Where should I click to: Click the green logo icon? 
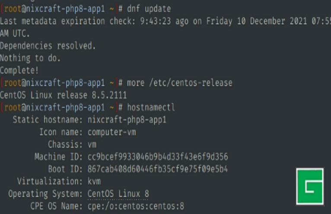pos(309,186)
